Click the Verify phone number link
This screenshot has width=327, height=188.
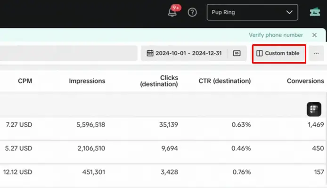(276, 35)
